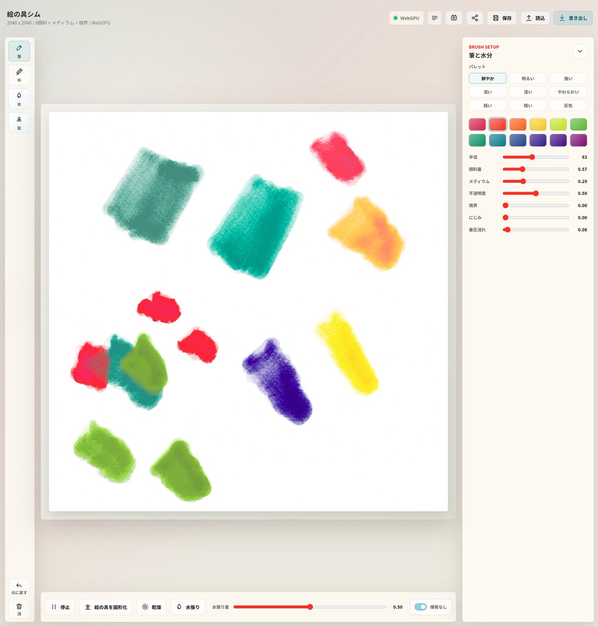Pick the violet swatch, fifth in bottom row

click(558, 140)
